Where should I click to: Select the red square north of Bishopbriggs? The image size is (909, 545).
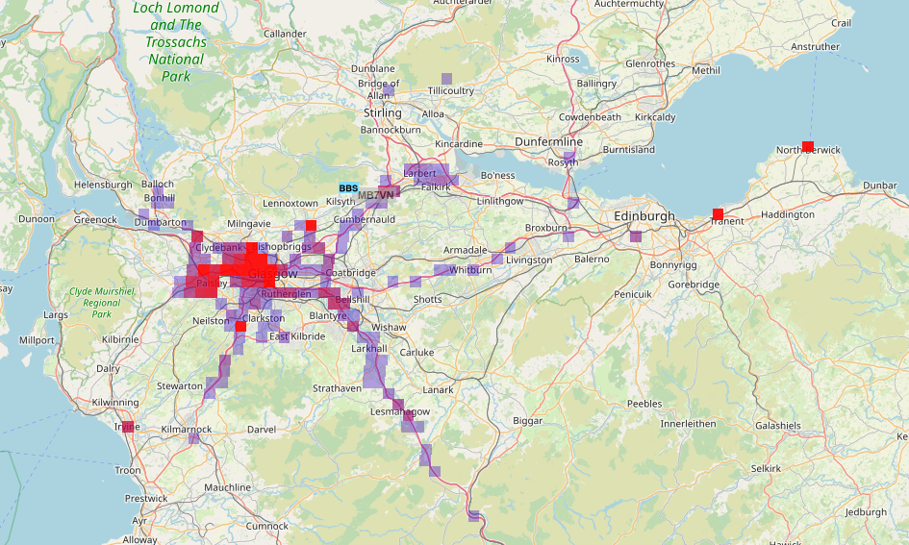(x=311, y=225)
